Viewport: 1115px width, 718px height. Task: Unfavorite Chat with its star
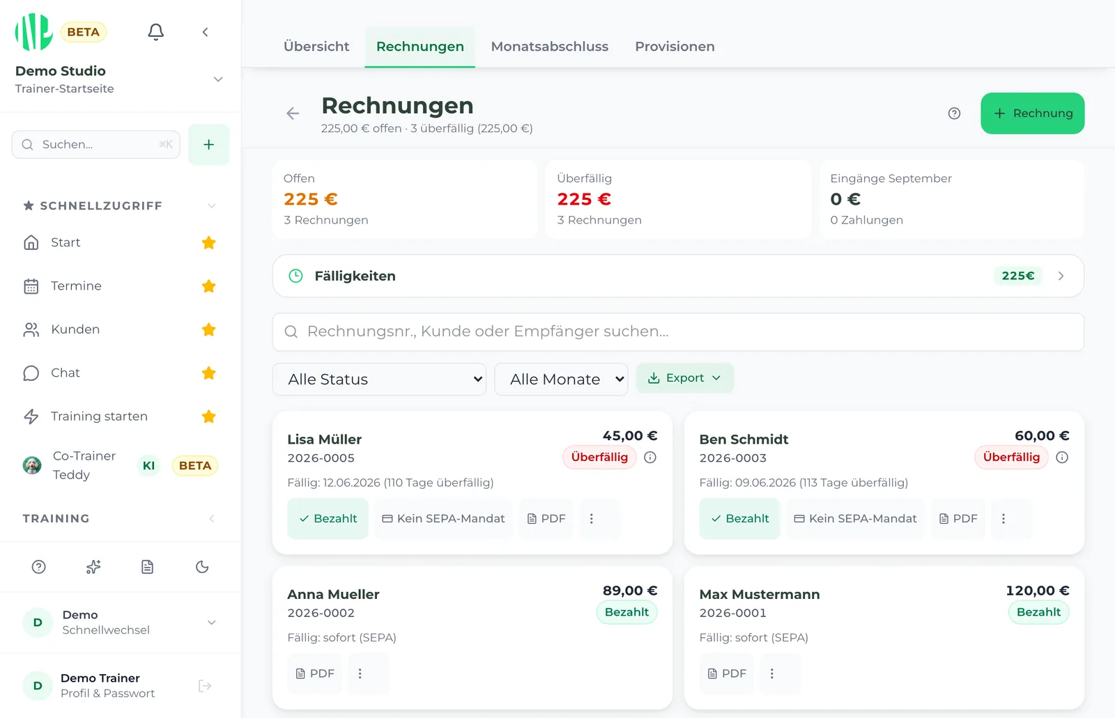click(208, 373)
